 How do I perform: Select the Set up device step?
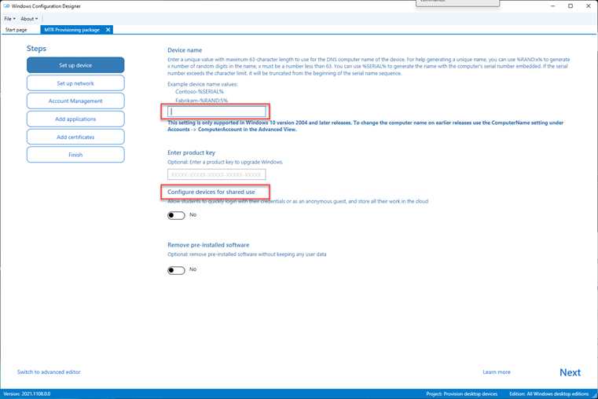click(75, 65)
